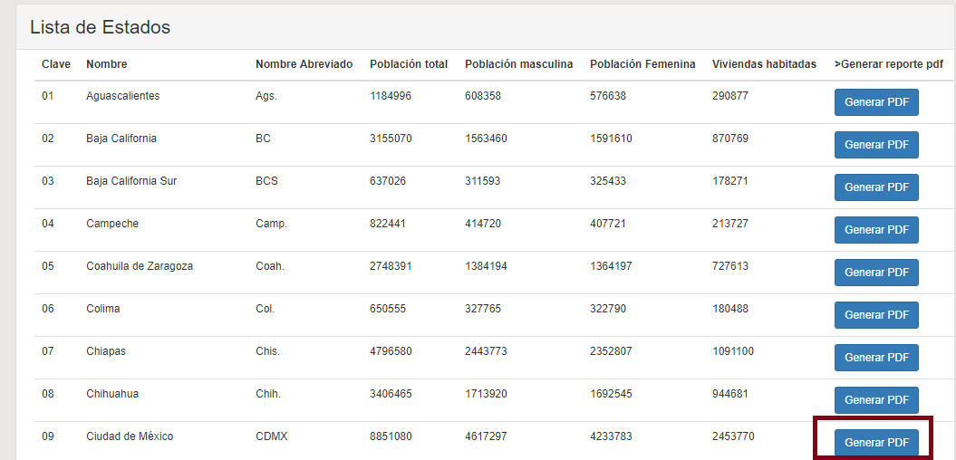Image resolution: width=956 pixels, height=460 pixels.
Task: Select the Ciudad de México name cell
Action: pos(130,436)
